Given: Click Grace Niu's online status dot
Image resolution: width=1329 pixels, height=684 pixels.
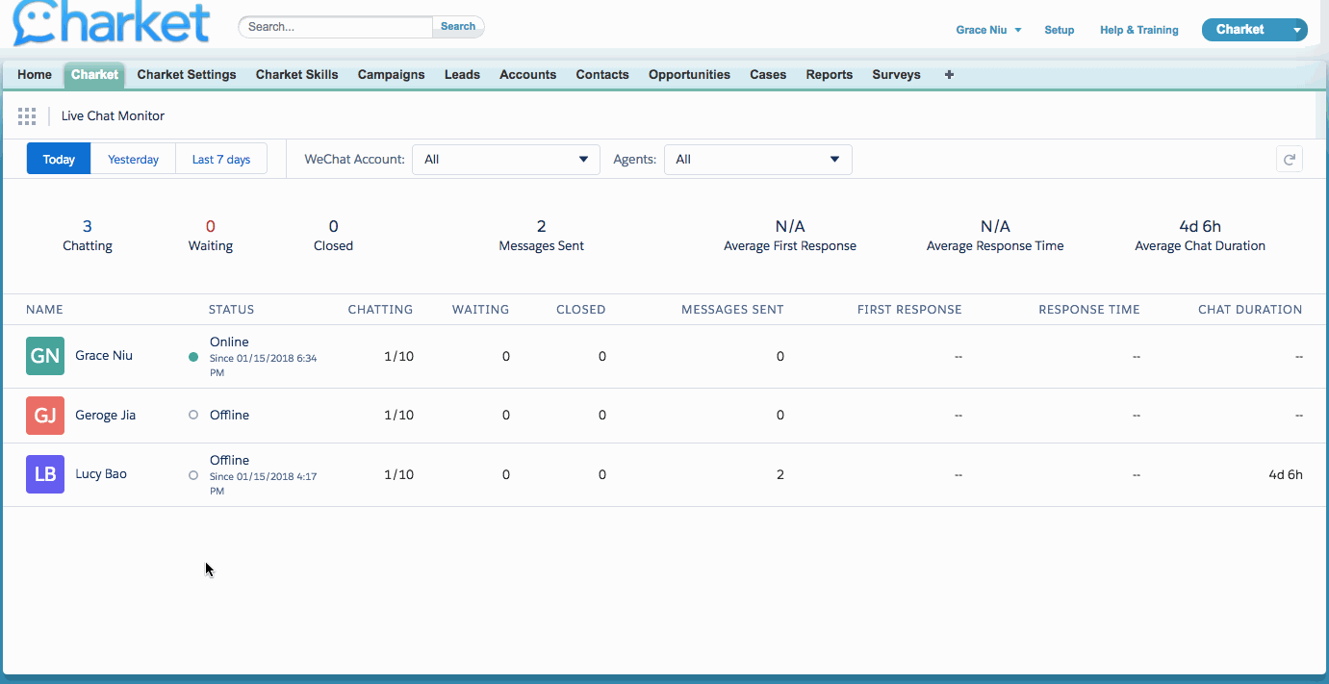Looking at the screenshot, I should pyautogui.click(x=193, y=357).
